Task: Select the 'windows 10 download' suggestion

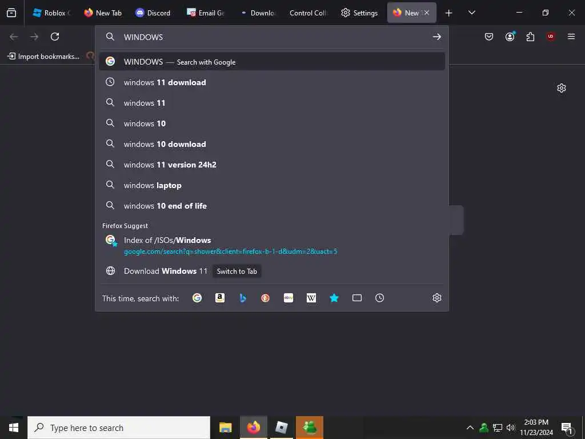Action: tap(271, 143)
